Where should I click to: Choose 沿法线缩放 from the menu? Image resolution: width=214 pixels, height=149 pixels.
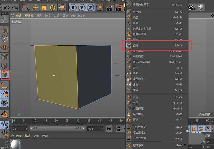(x=157, y=133)
